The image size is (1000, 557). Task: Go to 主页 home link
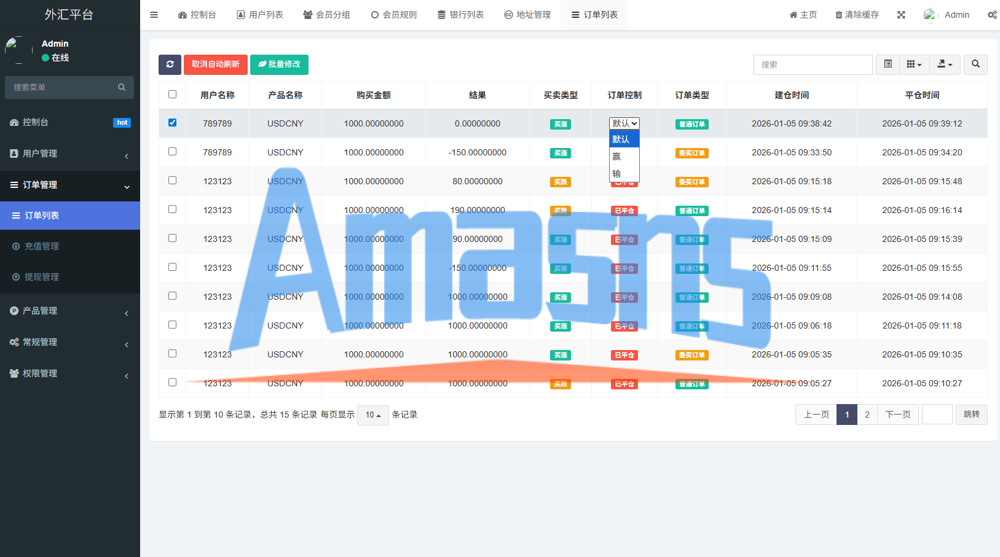tap(803, 15)
